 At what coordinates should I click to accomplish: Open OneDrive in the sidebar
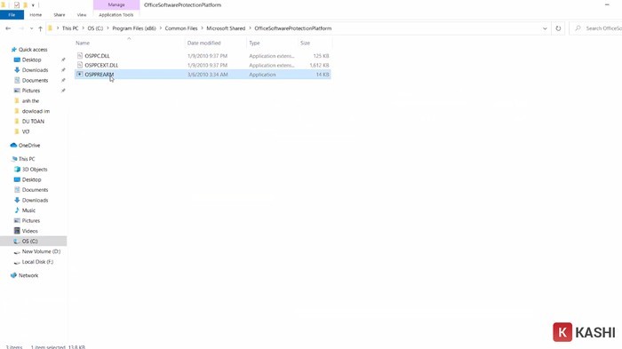[x=29, y=146]
